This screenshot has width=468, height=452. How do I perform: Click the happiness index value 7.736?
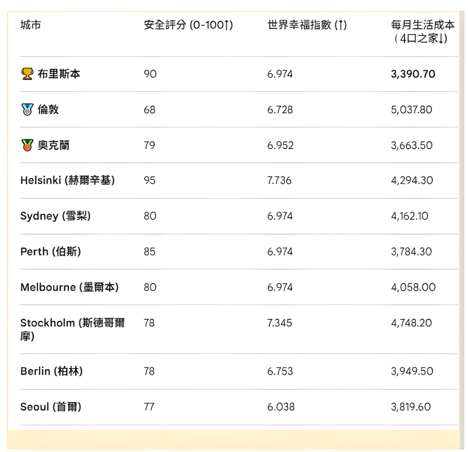coord(279,180)
